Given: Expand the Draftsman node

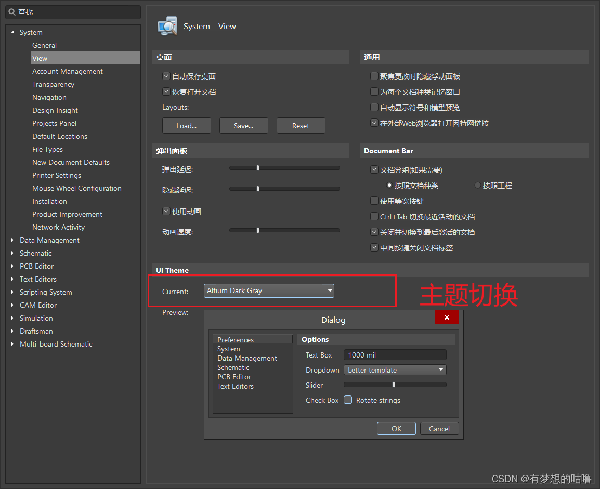Looking at the screenshot, I should pyautogui.click(x=12, y=331).
